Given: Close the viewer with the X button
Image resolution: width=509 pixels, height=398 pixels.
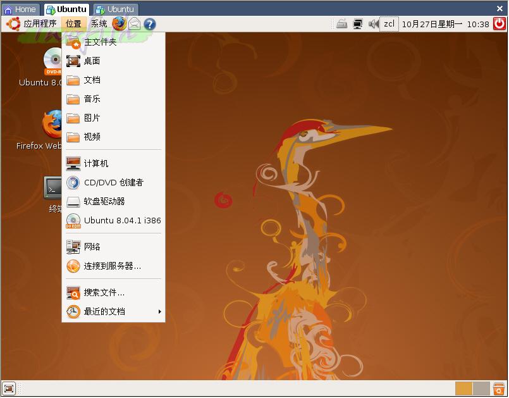Looking at the screenshot, I should pos(500,9).
